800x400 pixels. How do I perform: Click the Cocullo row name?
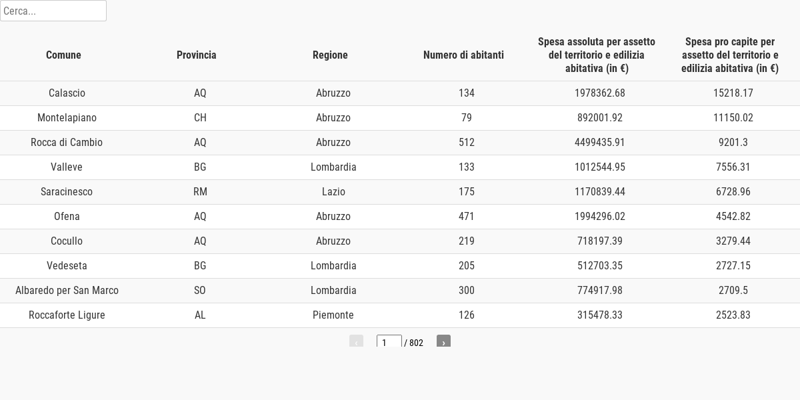tap(67, 241)
